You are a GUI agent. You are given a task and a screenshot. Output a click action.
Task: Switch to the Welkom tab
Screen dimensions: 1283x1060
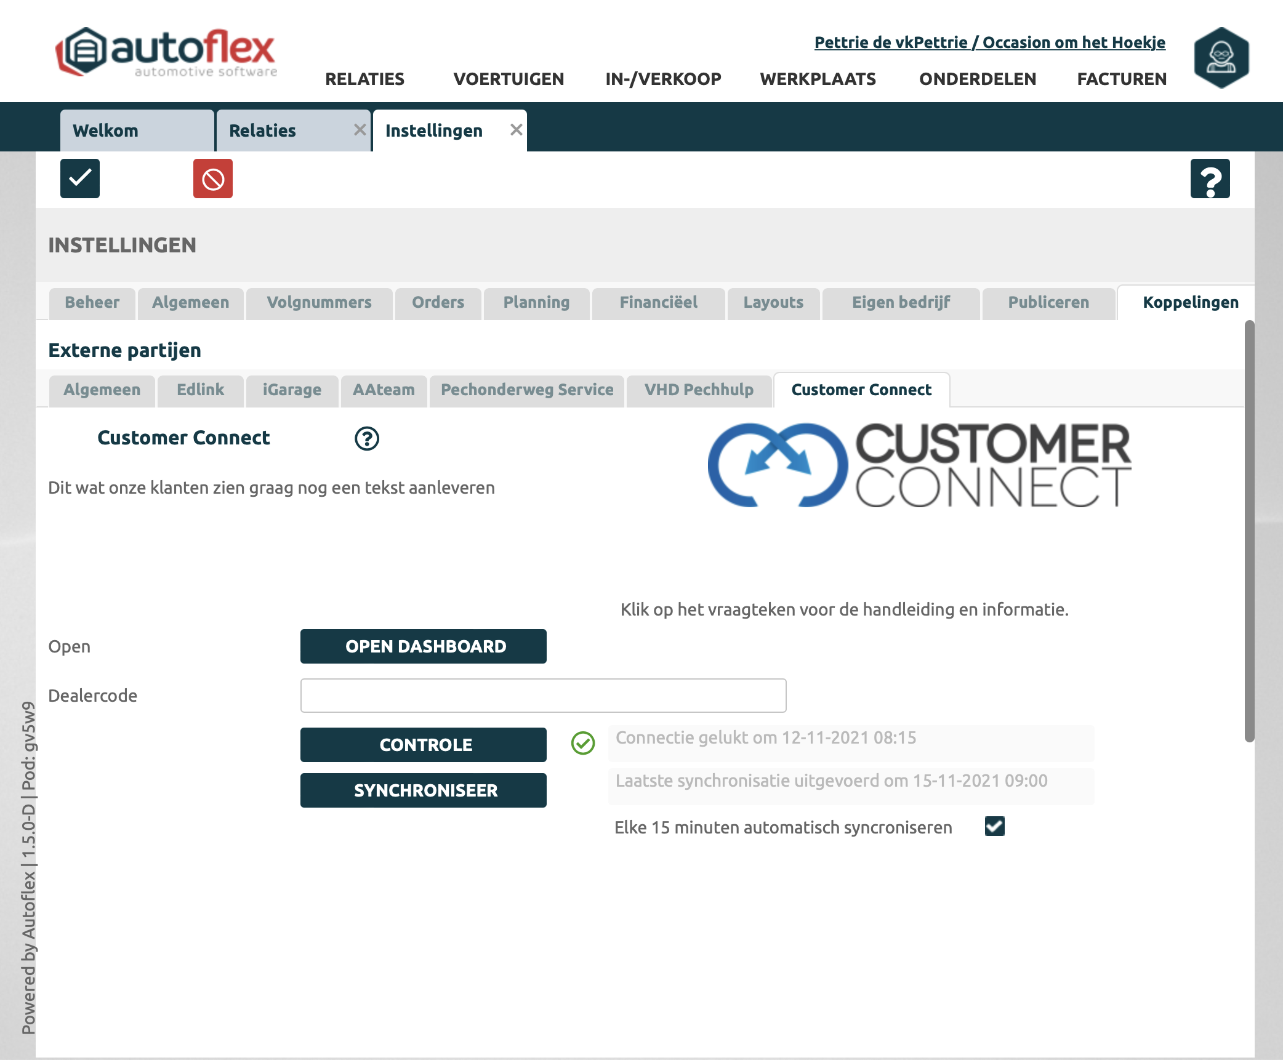[x=105, y=130]
